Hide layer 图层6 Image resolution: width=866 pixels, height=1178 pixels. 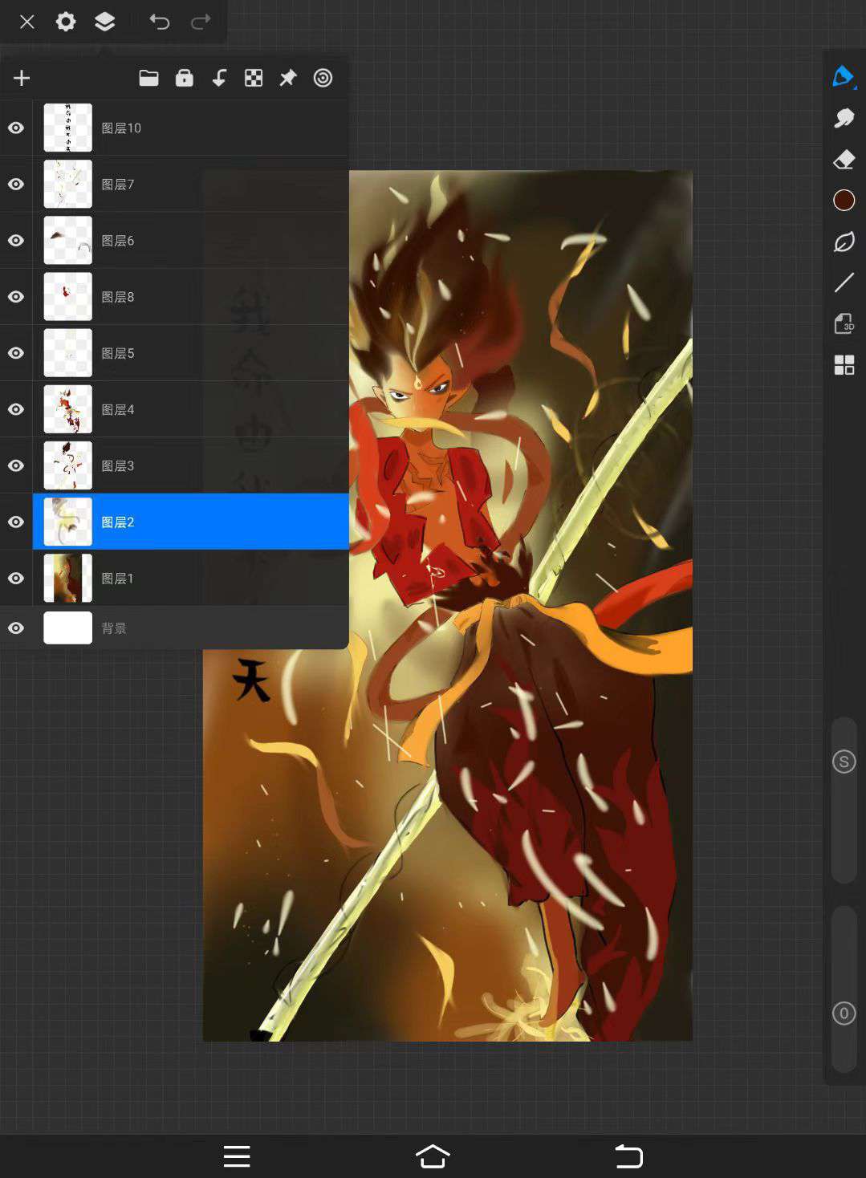(16, 240)
